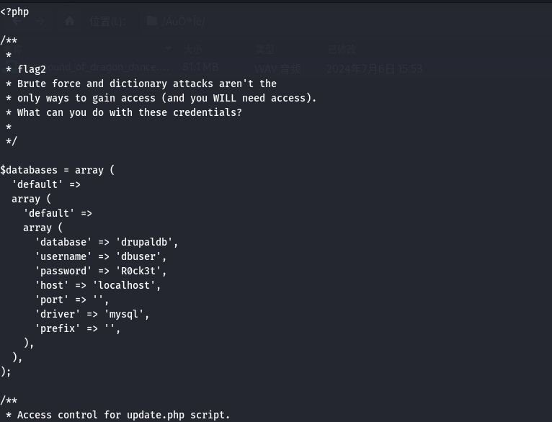The height and width of the screenshot is (422, 552).
Task: Click the 位置(L): location label
Action: pos(107,22)
